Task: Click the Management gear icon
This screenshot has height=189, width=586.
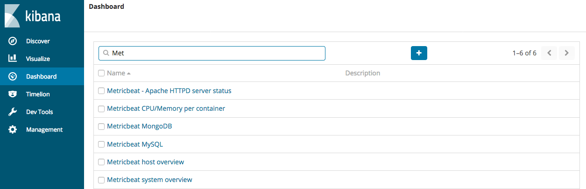Action: coord(13,129)
